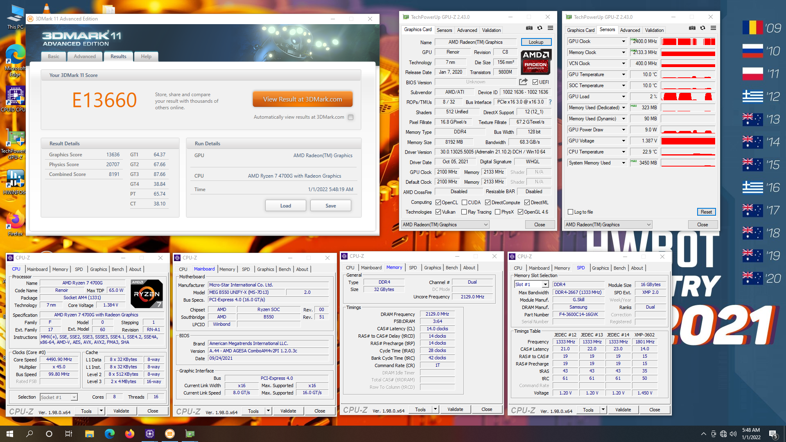Enable Log to file checkbox
The image size is (786, 442).
pyautogui.click(x=570, y=212)
